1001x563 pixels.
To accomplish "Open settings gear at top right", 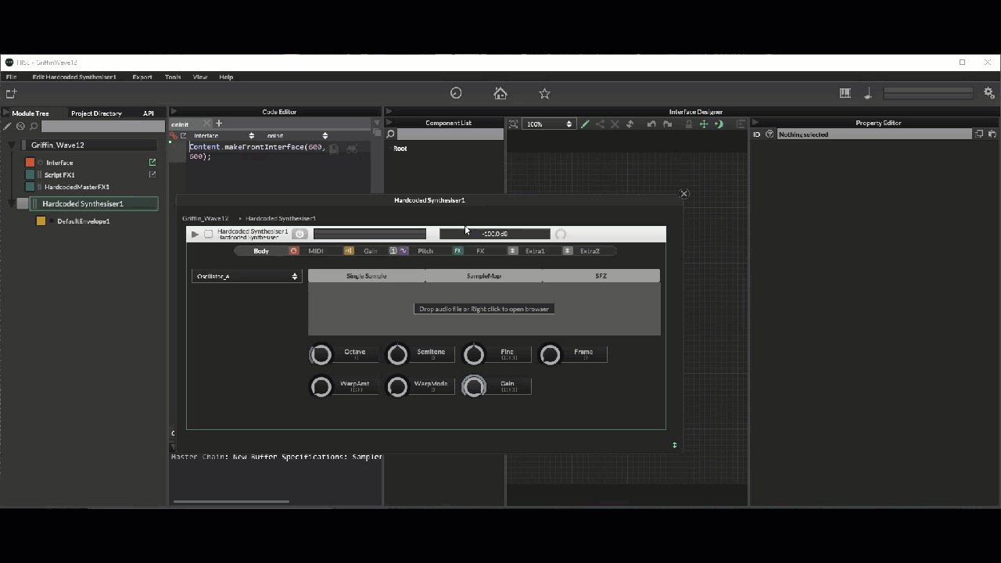I will (x=988, y=93).
